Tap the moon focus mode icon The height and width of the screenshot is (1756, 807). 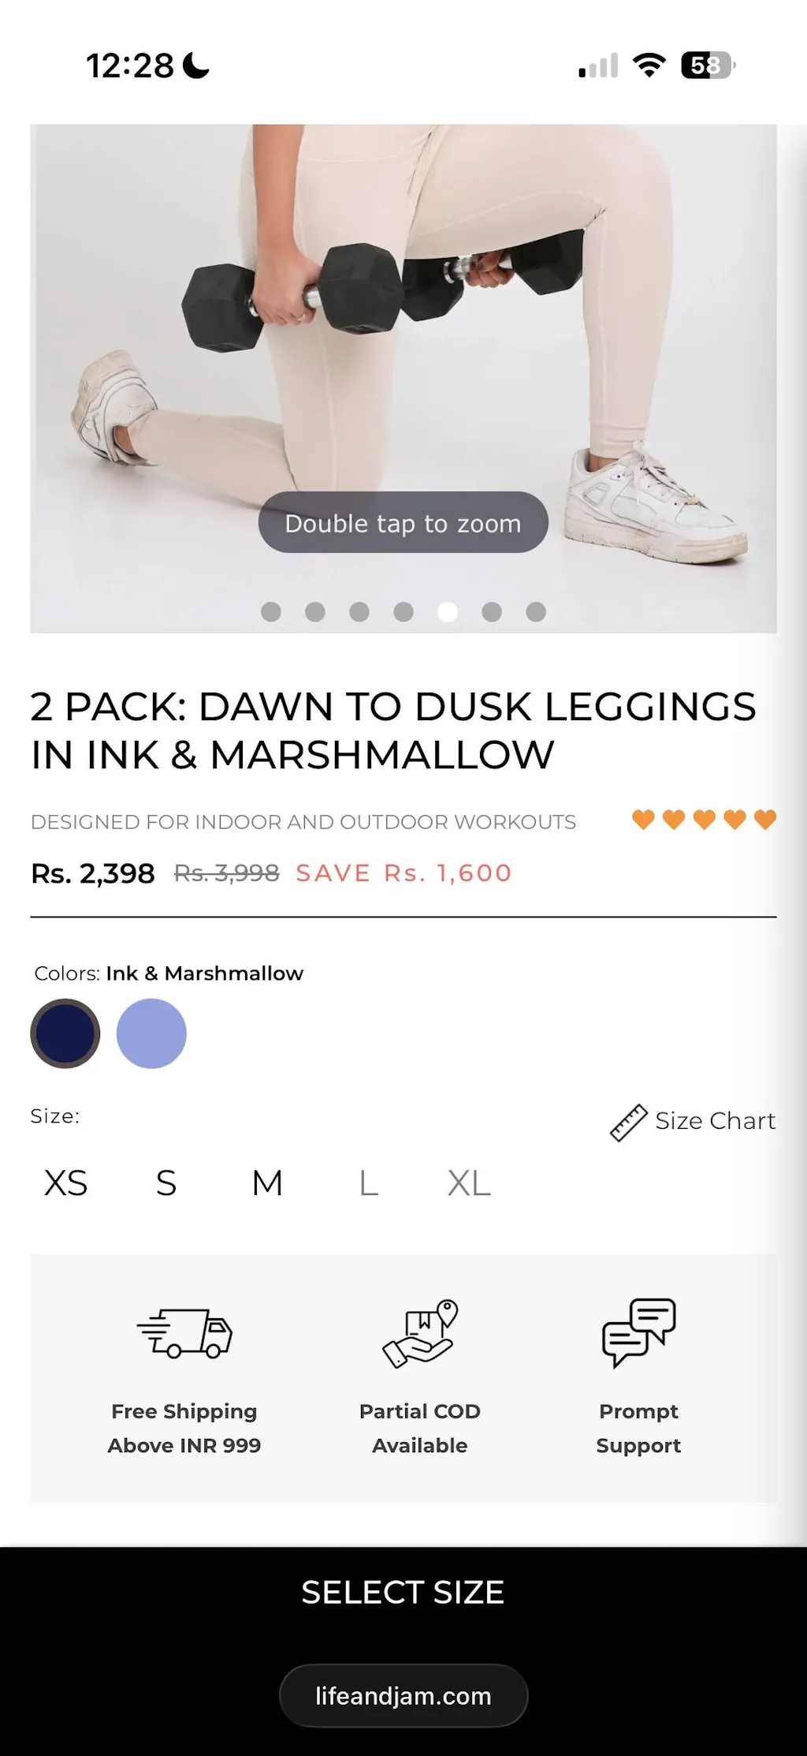point(196,65)
